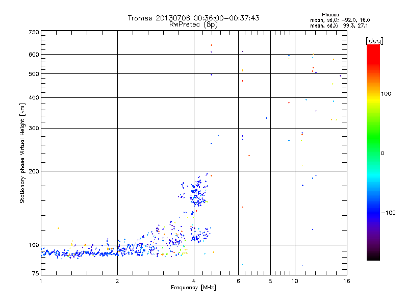
Task: Click the "Frequency [MHz]" axis title
Action: click(x=193, y=288)
